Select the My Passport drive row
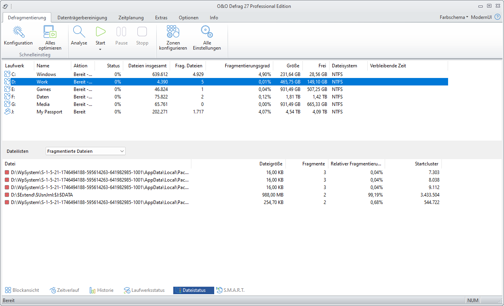The image size is (504, 306). [x=225, y=111]
